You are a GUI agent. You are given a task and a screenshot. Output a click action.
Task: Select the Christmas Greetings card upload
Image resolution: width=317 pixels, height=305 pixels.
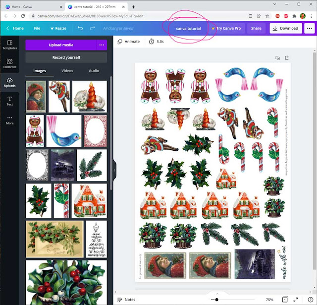[x=54, y=239]
